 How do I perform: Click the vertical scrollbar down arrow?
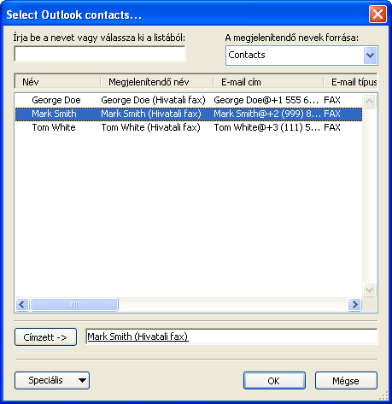(370, 290)
